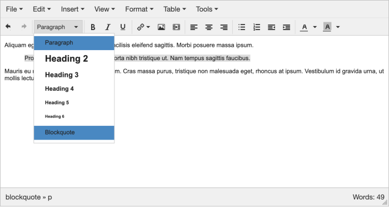
Task: Align text left
Action: pos(194,27)
